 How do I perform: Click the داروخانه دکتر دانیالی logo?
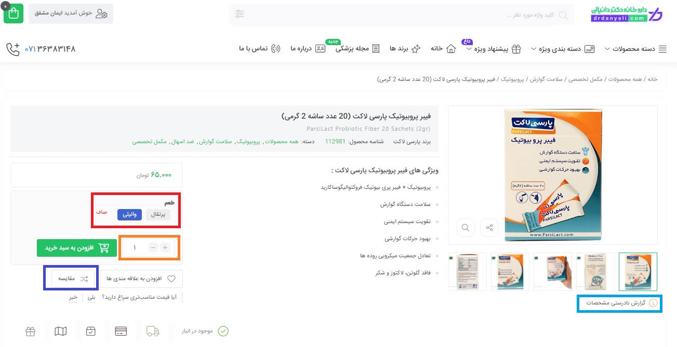pyautogui.click(x=627, y=14)
